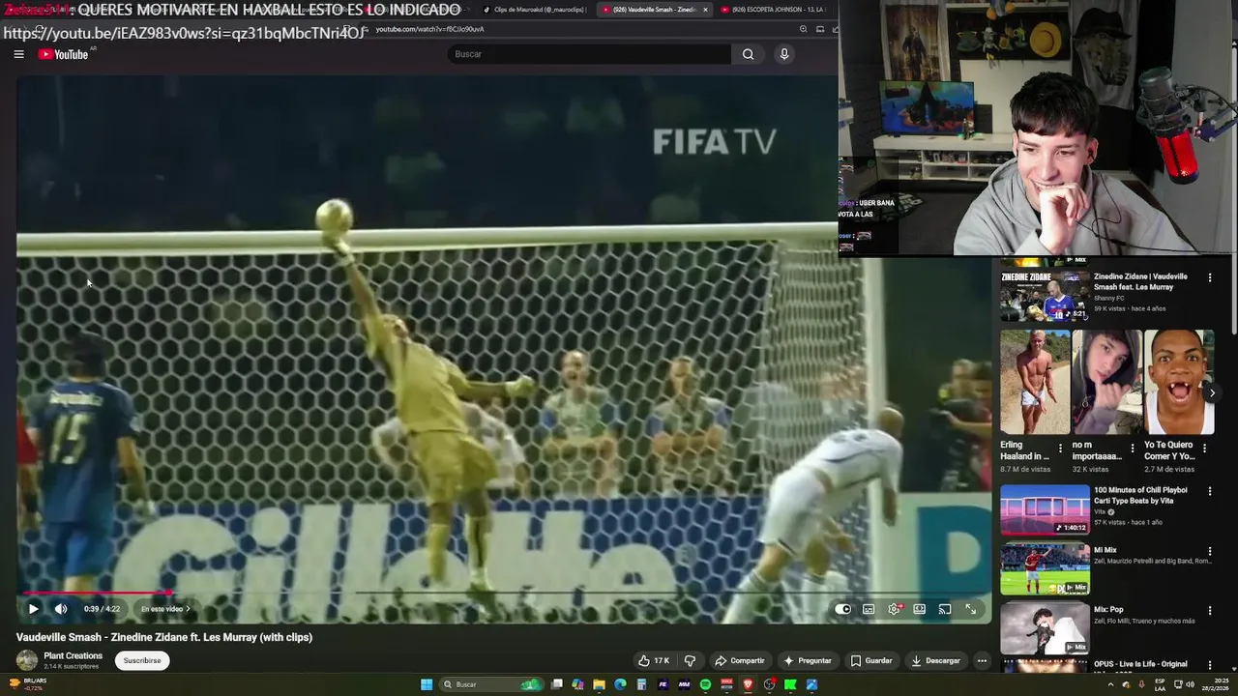Click the Descargar download button

coord(936,661)
